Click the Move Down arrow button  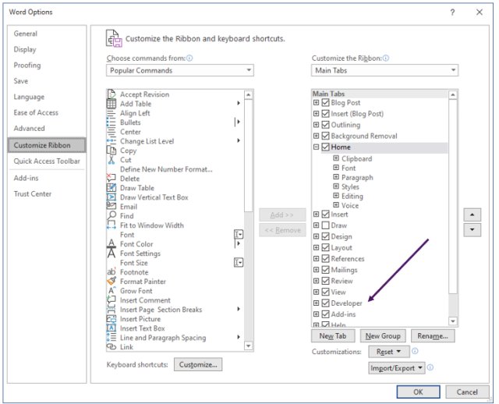point(472,230)
